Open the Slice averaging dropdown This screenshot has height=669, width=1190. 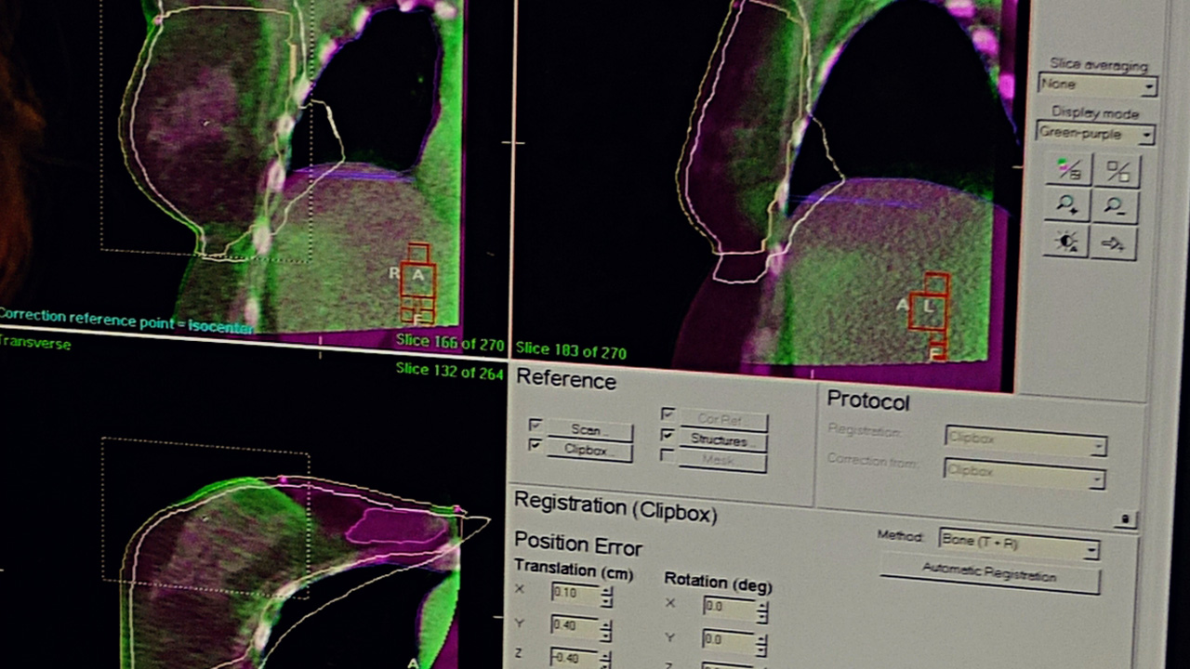tap(1149, 85)
